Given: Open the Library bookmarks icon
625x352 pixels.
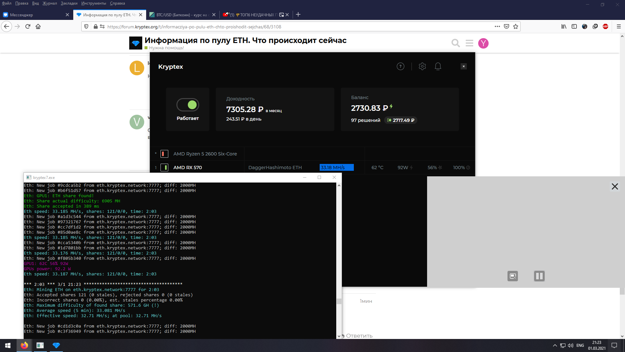Looking at the screenshot, I should pyautogui.click(x=564, y=26).
